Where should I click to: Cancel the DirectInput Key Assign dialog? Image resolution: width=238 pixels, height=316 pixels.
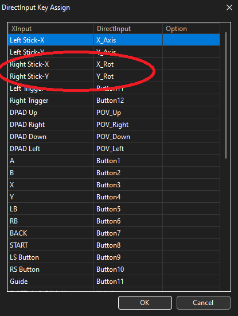[203, 302]
